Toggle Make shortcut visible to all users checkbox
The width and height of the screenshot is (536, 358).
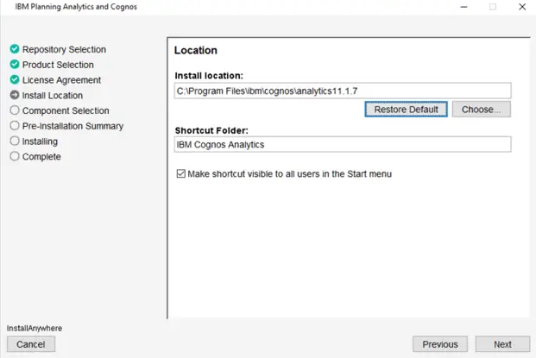click(181, 174)
